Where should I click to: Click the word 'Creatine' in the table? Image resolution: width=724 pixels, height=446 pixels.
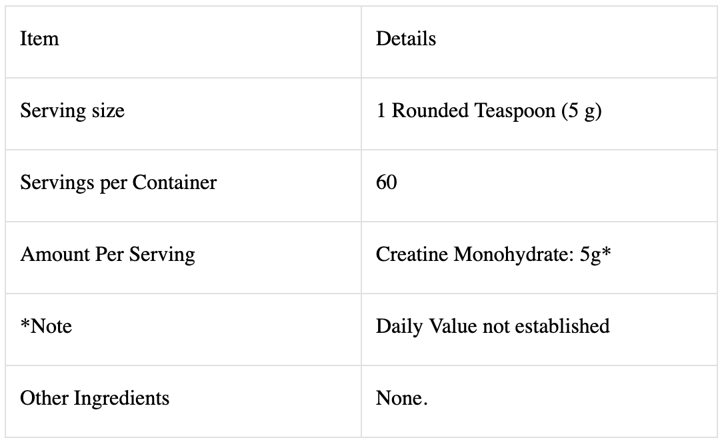click(x=412, y=254)
